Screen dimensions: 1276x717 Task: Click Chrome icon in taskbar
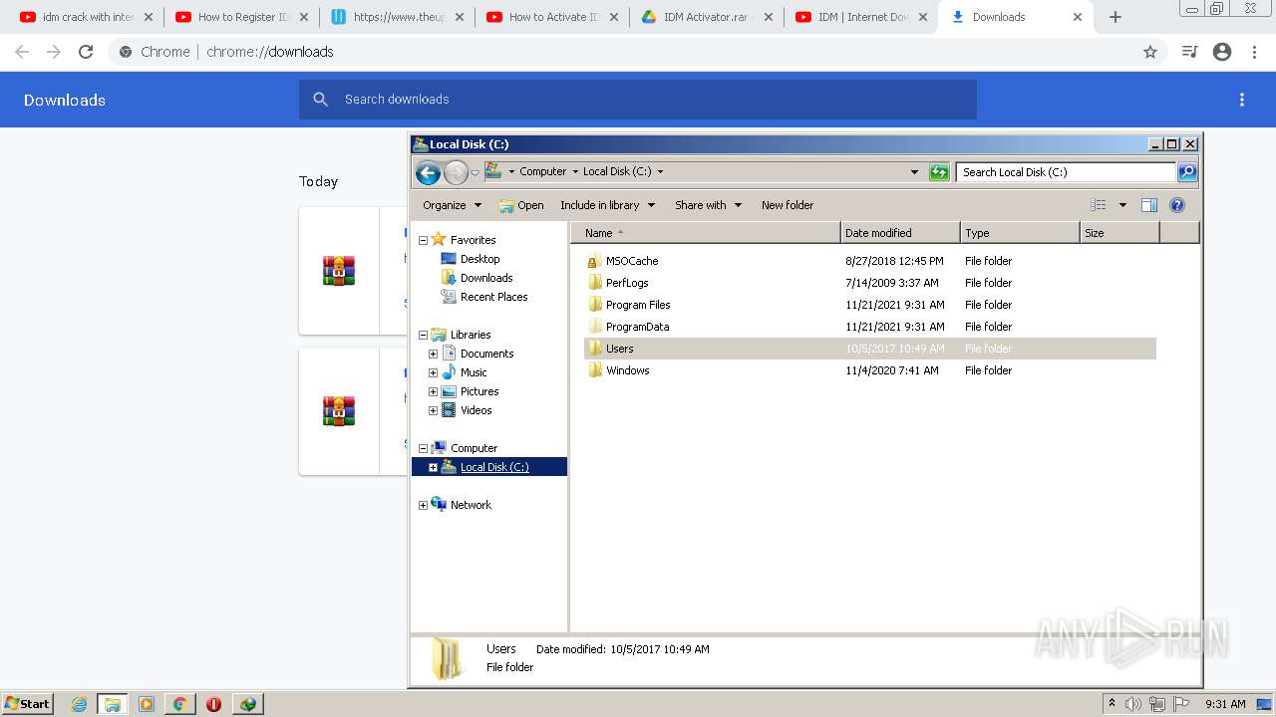pyautogui.click(x=179, y=704)
